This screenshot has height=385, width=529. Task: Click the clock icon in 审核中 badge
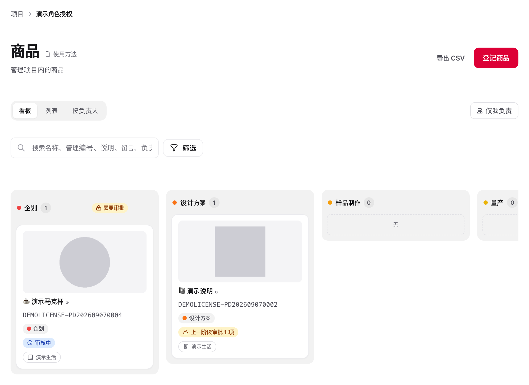click(x=30, y=343)
